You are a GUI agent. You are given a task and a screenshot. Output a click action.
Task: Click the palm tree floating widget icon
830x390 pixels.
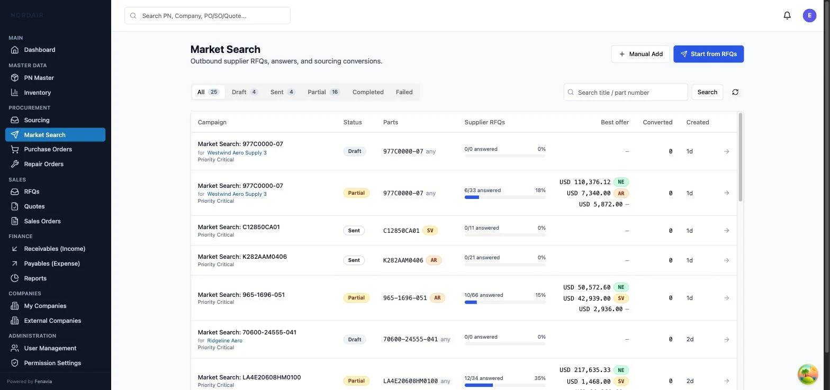pyautogui.click(x=808, y=374)
